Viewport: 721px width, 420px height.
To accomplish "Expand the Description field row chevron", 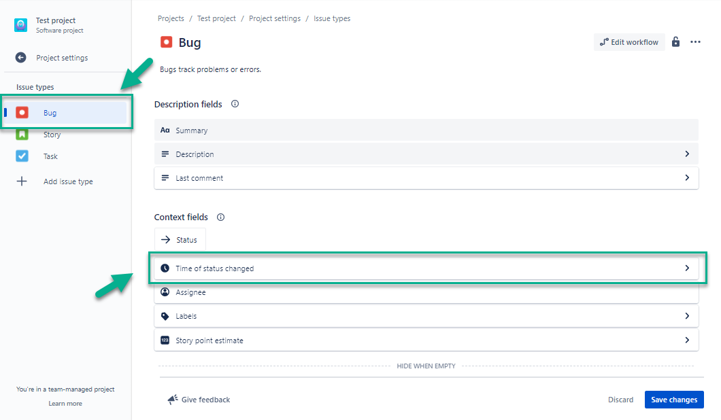I will pos(687,154).
